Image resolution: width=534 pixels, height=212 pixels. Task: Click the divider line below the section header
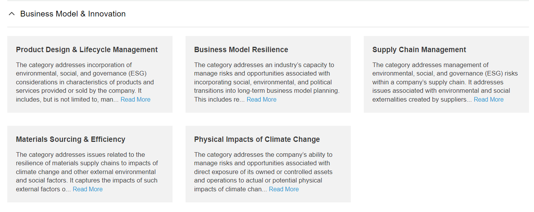pos(268,27)
